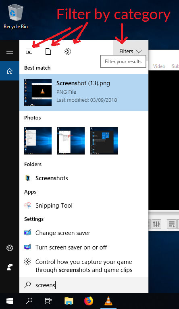Open the Windows Start button
The width and height of the screenshot is (179, 309).
[10, 301]
